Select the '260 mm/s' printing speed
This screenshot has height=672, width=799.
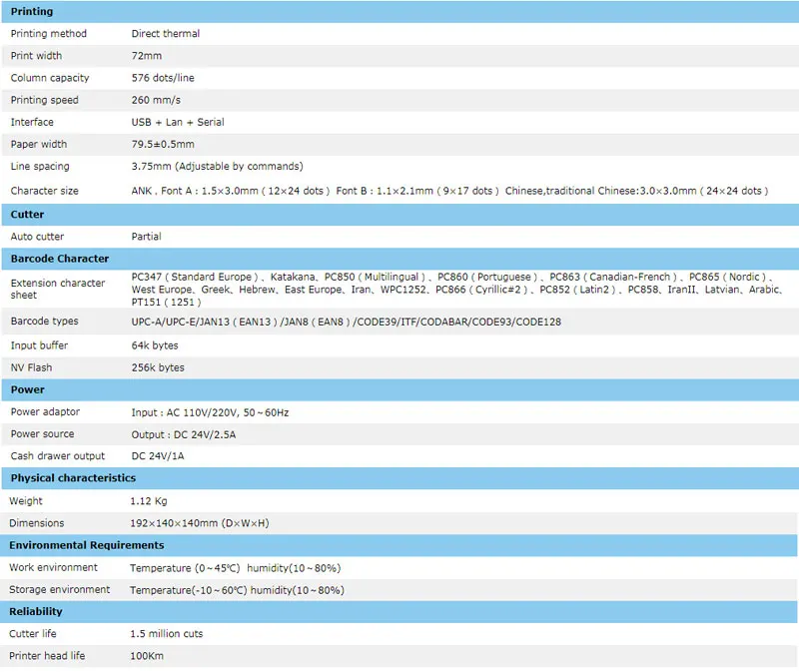pos(156,100)
